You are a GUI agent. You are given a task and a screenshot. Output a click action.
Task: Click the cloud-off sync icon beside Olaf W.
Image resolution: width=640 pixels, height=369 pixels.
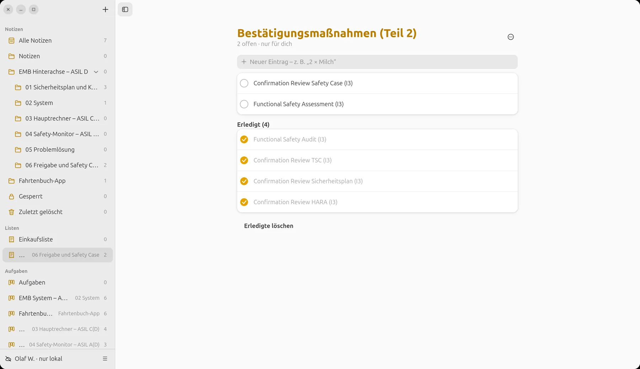(8, 359)
